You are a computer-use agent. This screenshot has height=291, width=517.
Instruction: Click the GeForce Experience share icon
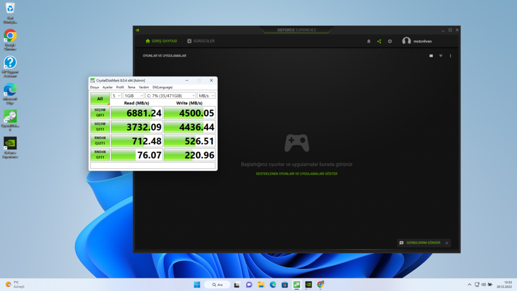[379, 41]
